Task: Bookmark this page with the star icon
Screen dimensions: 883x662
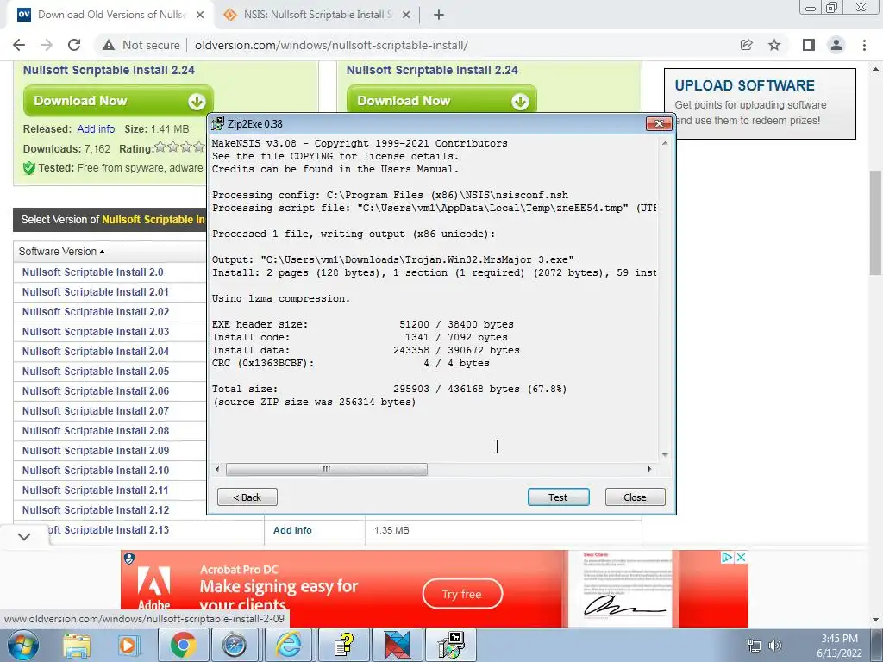Action: pyautogui.click(x=774, y=45)
